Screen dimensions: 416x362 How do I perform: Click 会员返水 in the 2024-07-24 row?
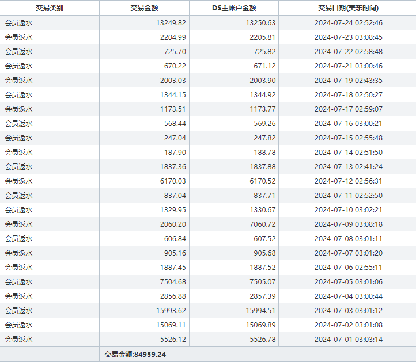[18, 23]
